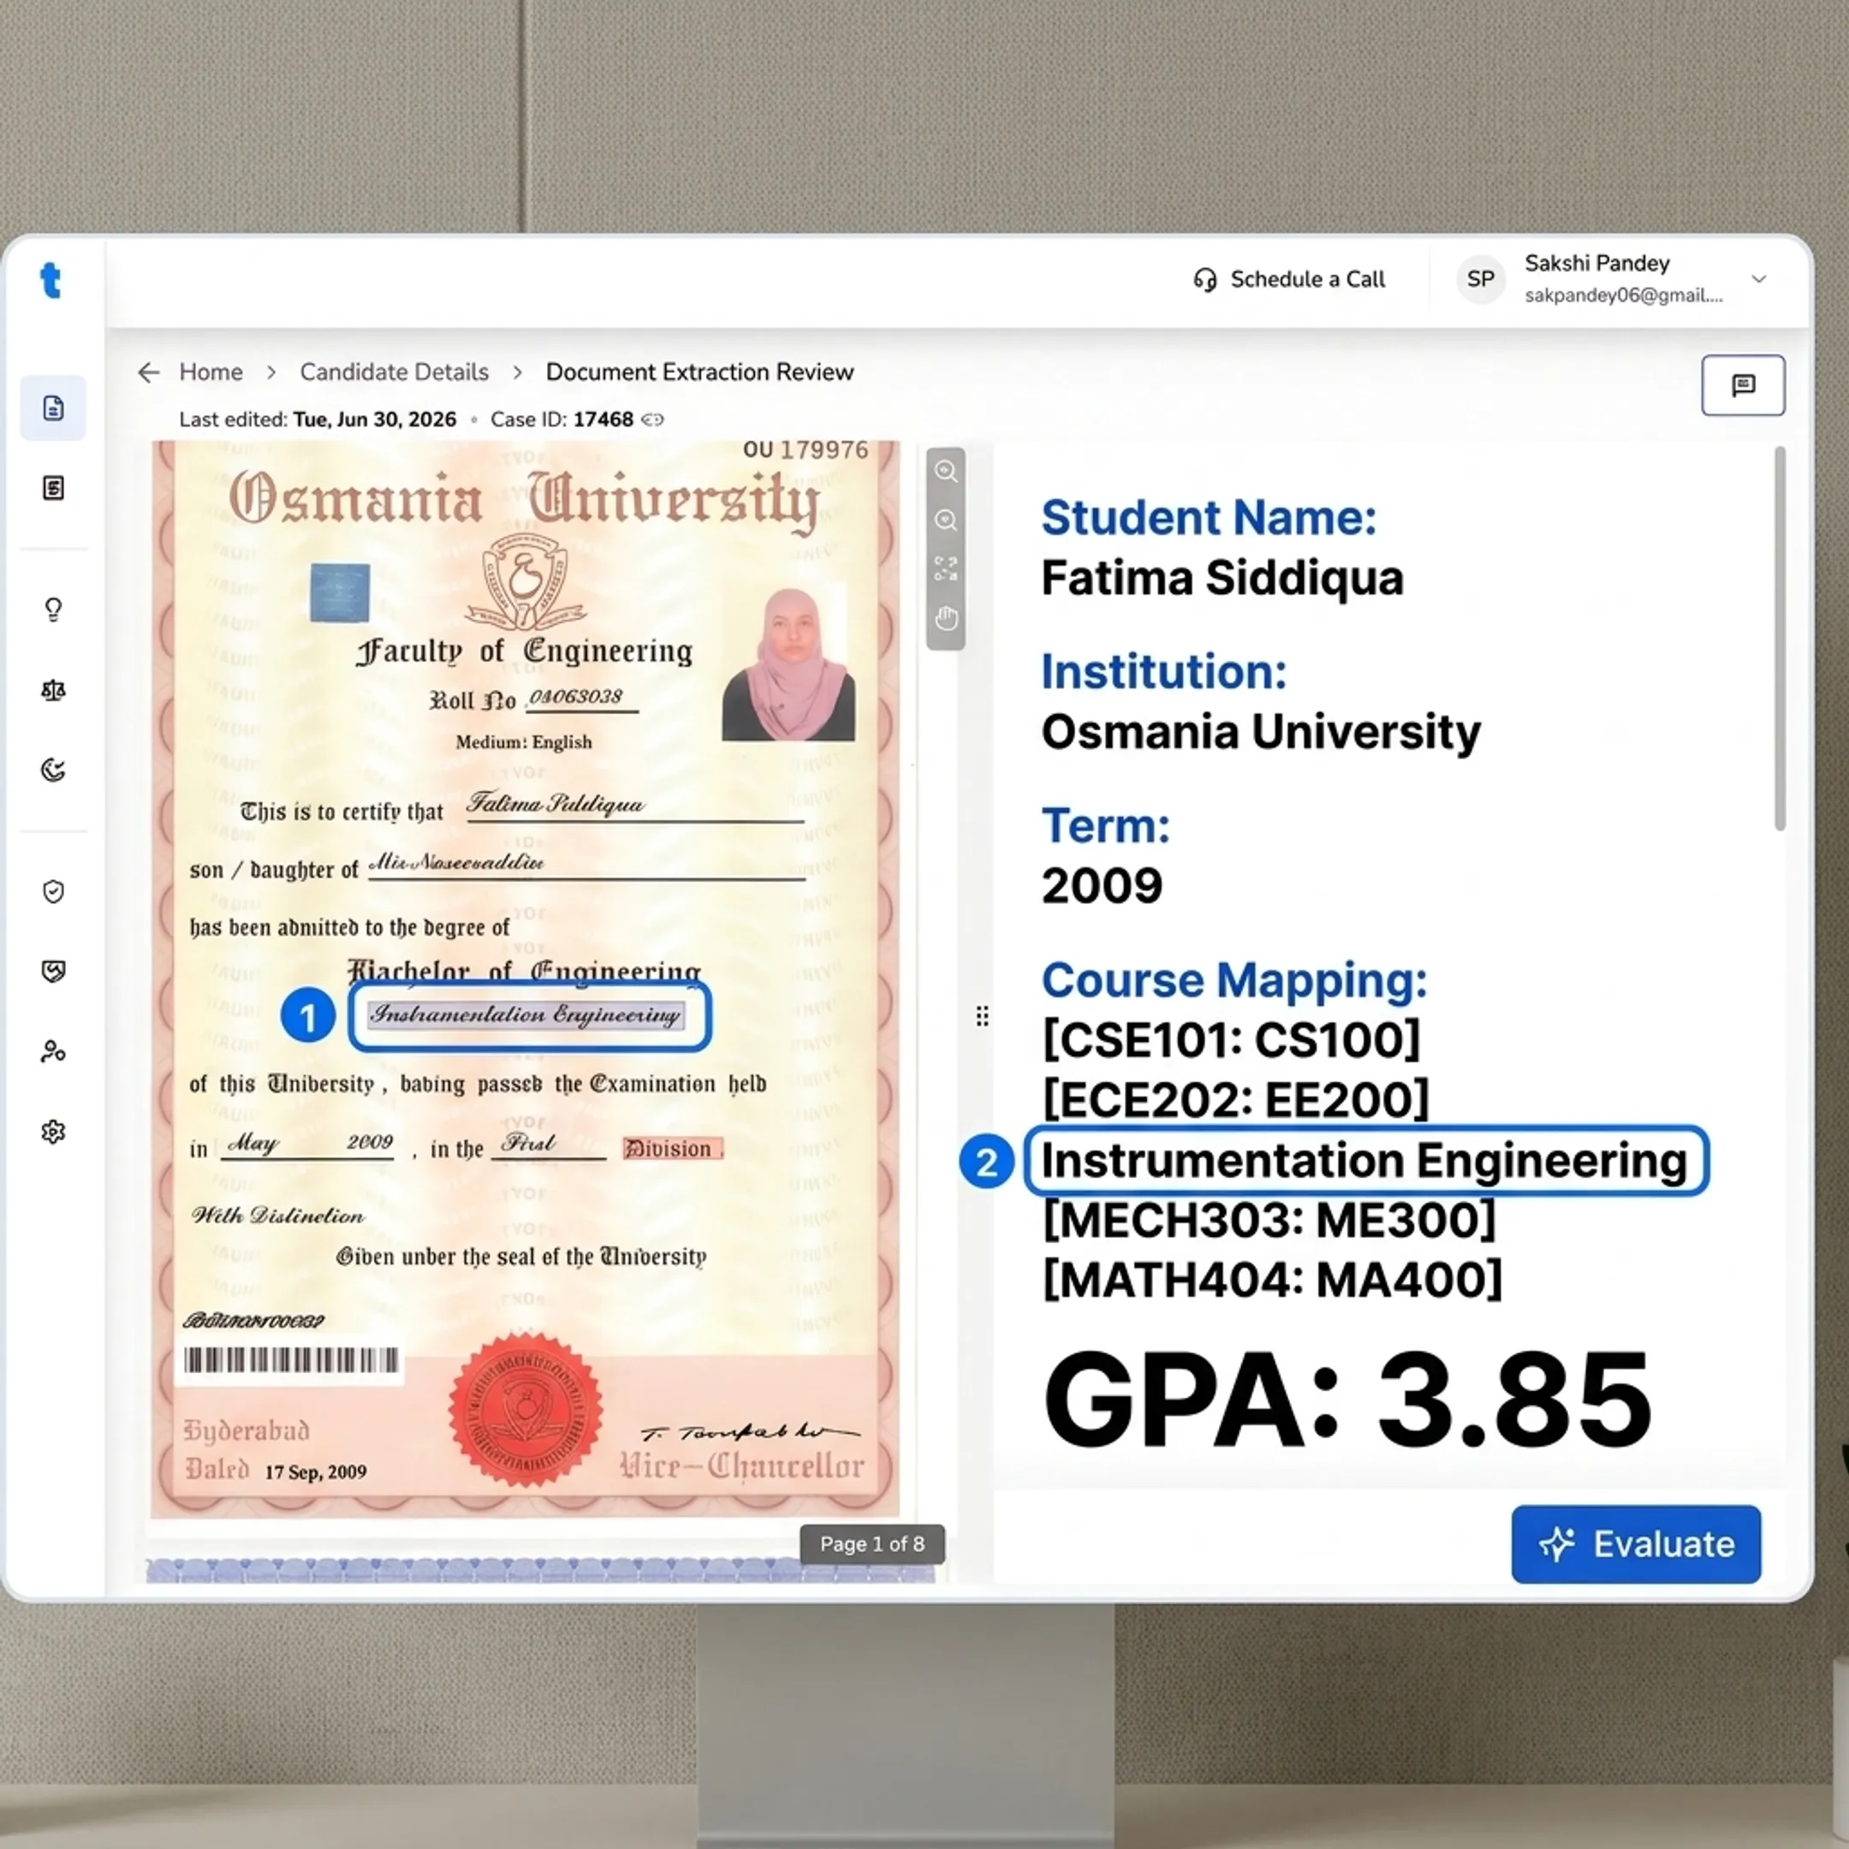The height and width of the screenshot is (1849, 1849).
Task: Open the settings gear sidebar icon
Action: (54, 1133)
